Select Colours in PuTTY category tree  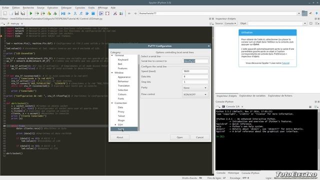[x=122, y=94]
